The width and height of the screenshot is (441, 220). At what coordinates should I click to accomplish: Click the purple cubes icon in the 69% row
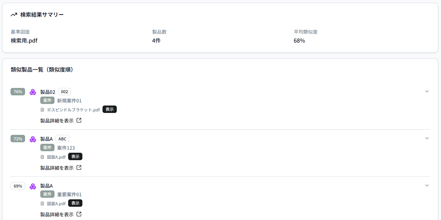[x=33, y=186]
